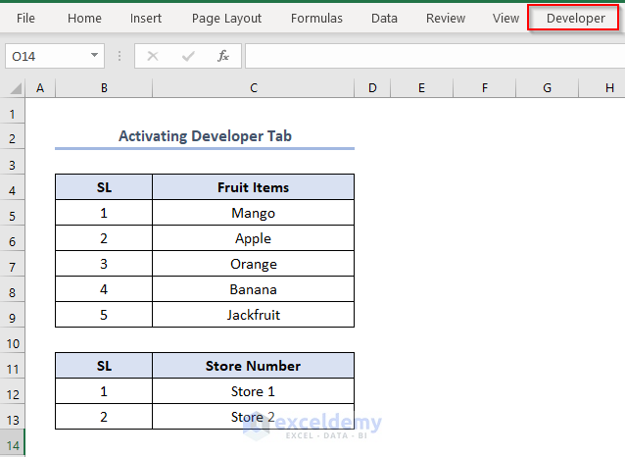Viewport: 625px width, 457px height.
Task: Open the Insert Function fx dialog
Action: coord(223,56)
